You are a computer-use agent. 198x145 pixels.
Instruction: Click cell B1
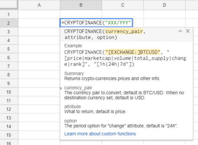click(x=81, y=15)
